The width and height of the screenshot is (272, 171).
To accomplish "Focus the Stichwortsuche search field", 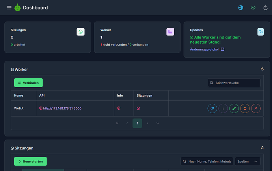I will 234,83.
